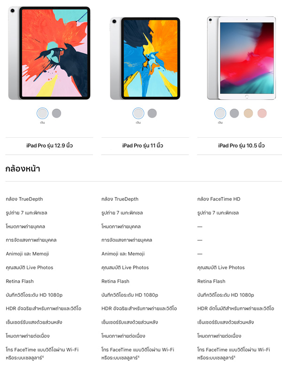Viewport: 282px width, 365px height.
Task: Open the iPad Pro รุ่น 10.5 นิ้ว heading
Action: point(241,146)
